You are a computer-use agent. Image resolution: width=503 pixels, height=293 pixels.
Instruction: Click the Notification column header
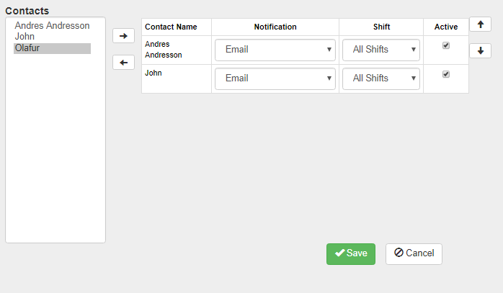(275, 27)
